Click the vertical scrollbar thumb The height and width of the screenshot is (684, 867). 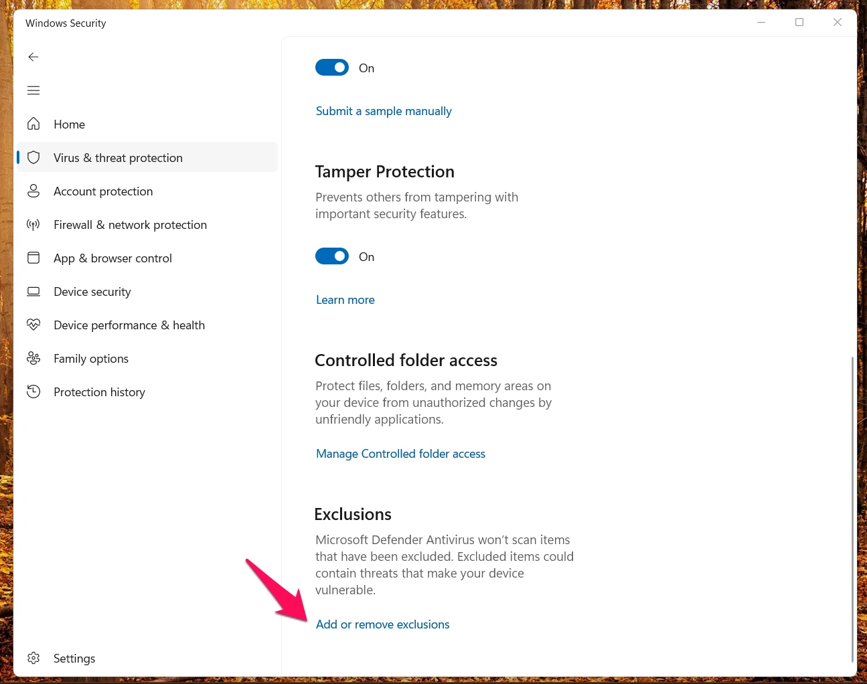tap(852, 509)
